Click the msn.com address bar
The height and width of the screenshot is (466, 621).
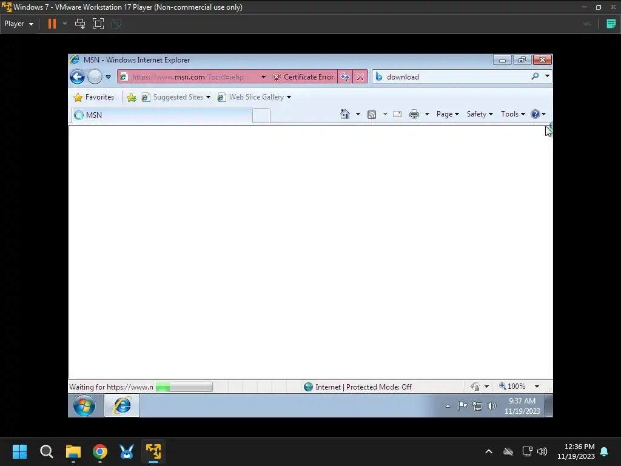tap(188, 77)
